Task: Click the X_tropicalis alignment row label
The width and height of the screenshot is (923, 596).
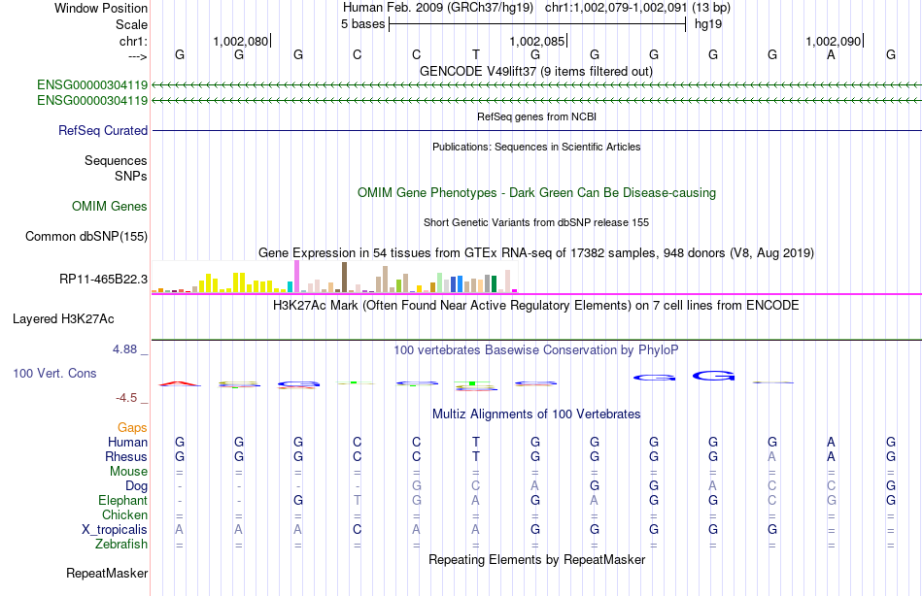Action: coord(115,530)
